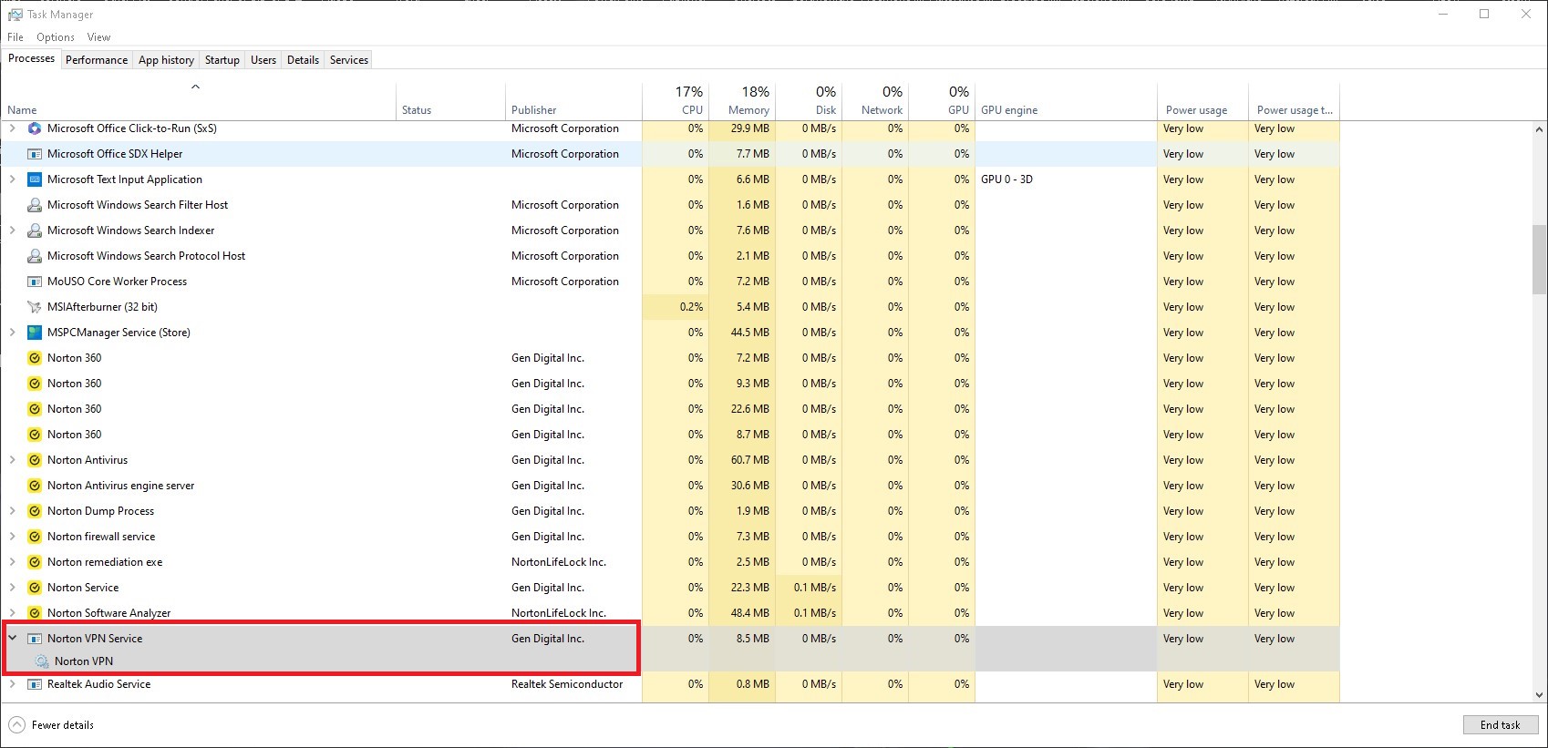Image resolution: width=1548 pixels, height=748 pixels.
Task: Click the Norton firewall service icon
Action: pyautogui.click(x=35, y=537)
